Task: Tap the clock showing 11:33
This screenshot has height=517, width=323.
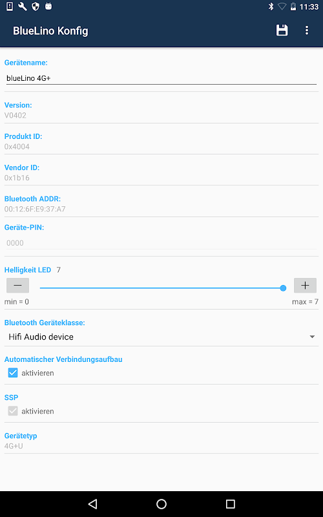Action: pos(309,6)
